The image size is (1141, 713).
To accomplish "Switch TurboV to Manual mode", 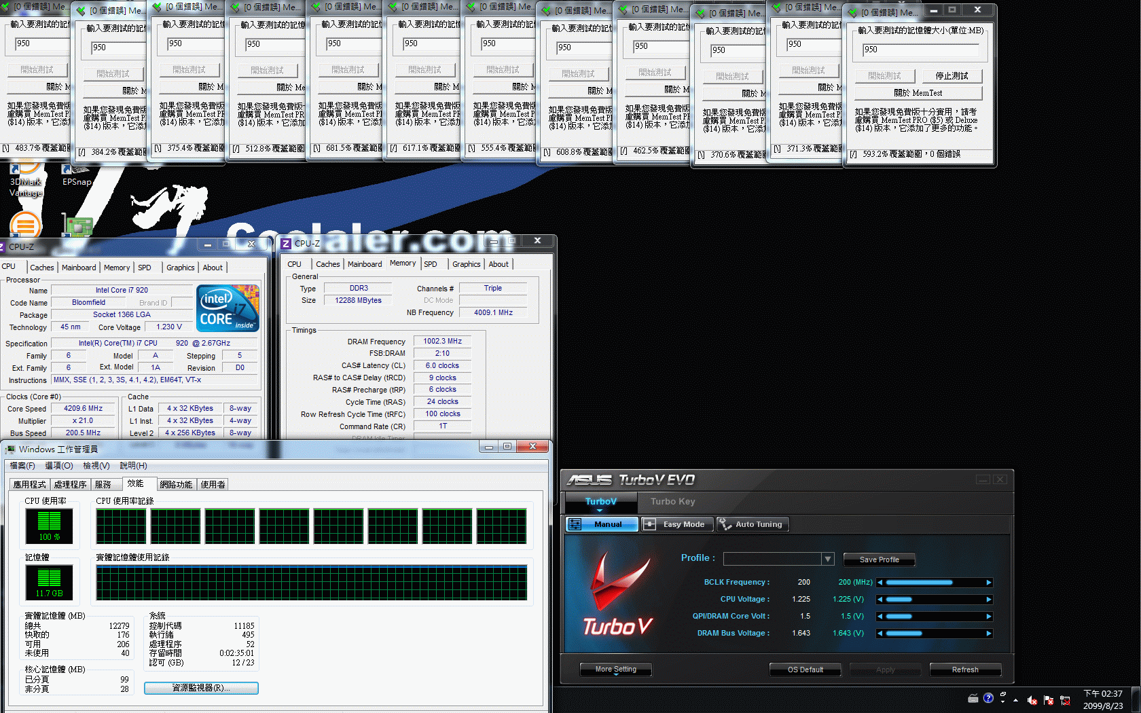I will [x=602, y=524].
